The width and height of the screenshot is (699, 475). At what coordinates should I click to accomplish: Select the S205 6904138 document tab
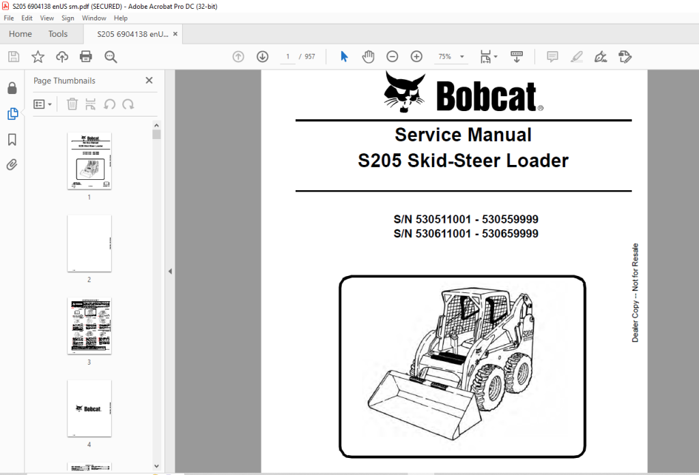[x=133, y=34]
